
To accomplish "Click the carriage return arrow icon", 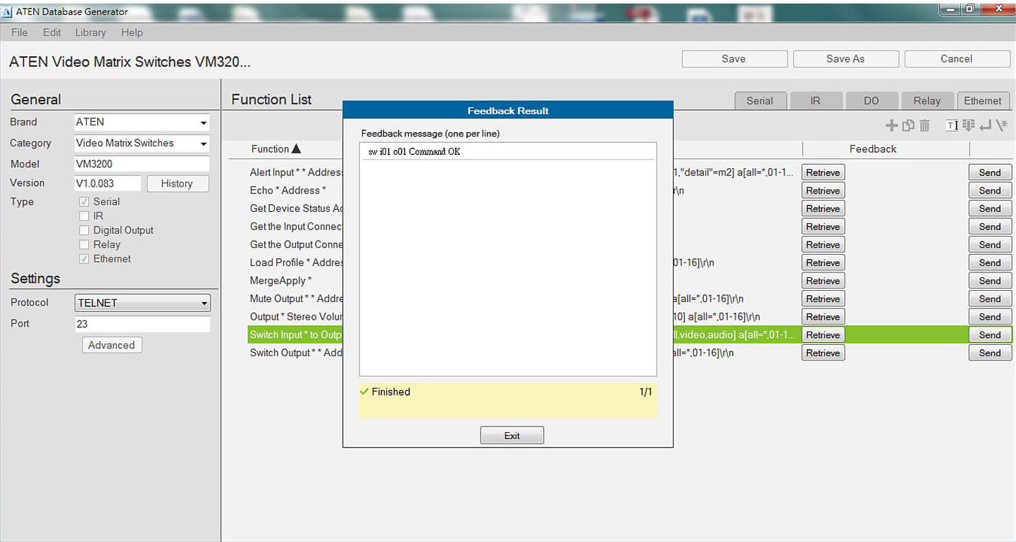I will (985, 125).
